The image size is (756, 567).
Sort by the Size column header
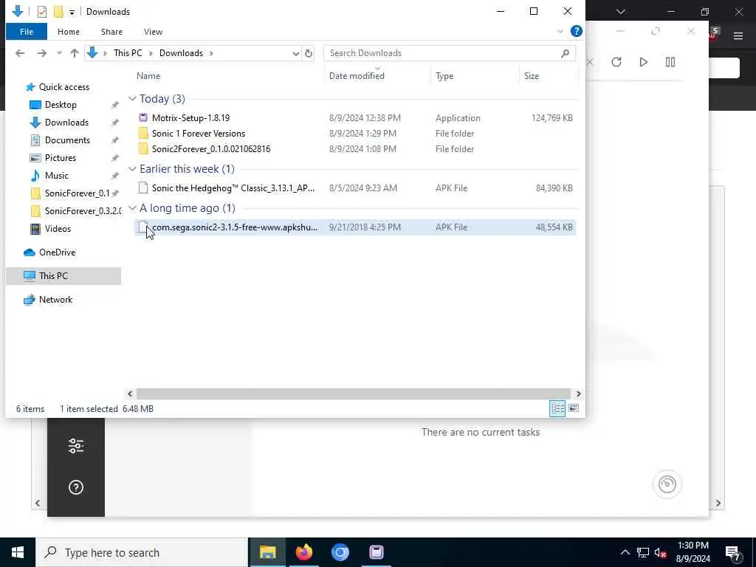[x=532, y=76]
